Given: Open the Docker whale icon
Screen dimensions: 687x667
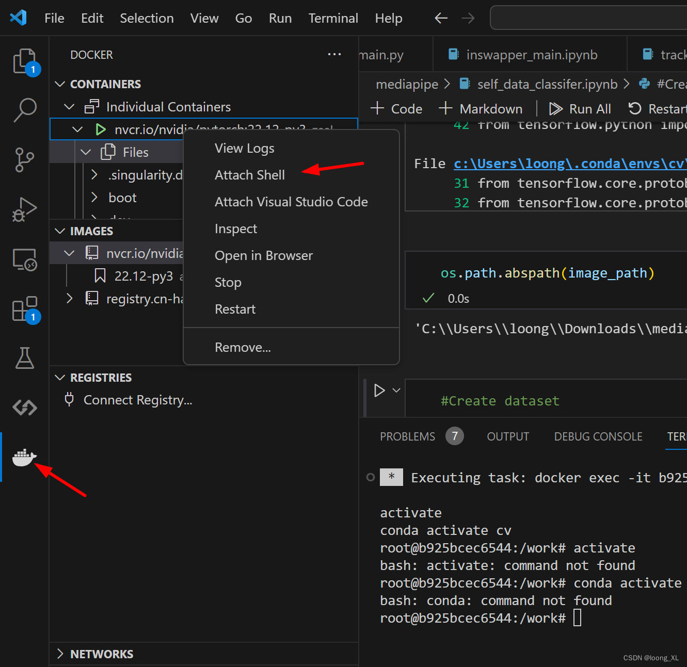Looking at the screenshot, I should coord(25,457).
